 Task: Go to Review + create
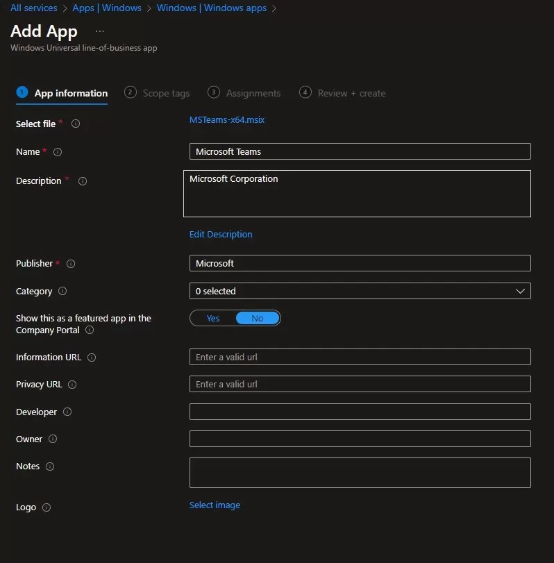[351, 92]
